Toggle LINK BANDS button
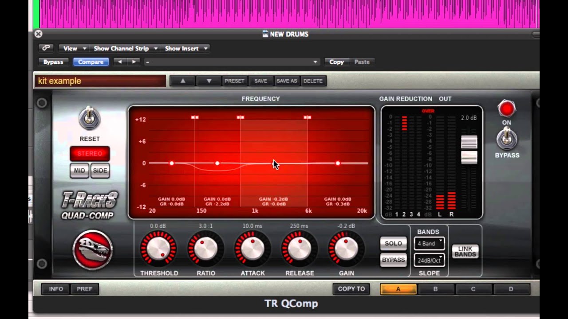Viewport: 568px width, 319px height. 465,252
